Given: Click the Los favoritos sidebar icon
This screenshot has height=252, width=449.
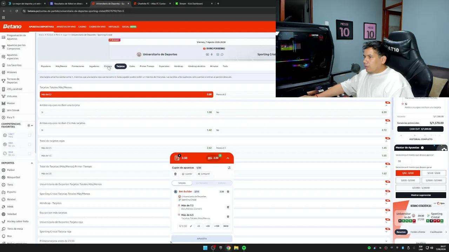Looking at the screenshot, I should [4, 65].
